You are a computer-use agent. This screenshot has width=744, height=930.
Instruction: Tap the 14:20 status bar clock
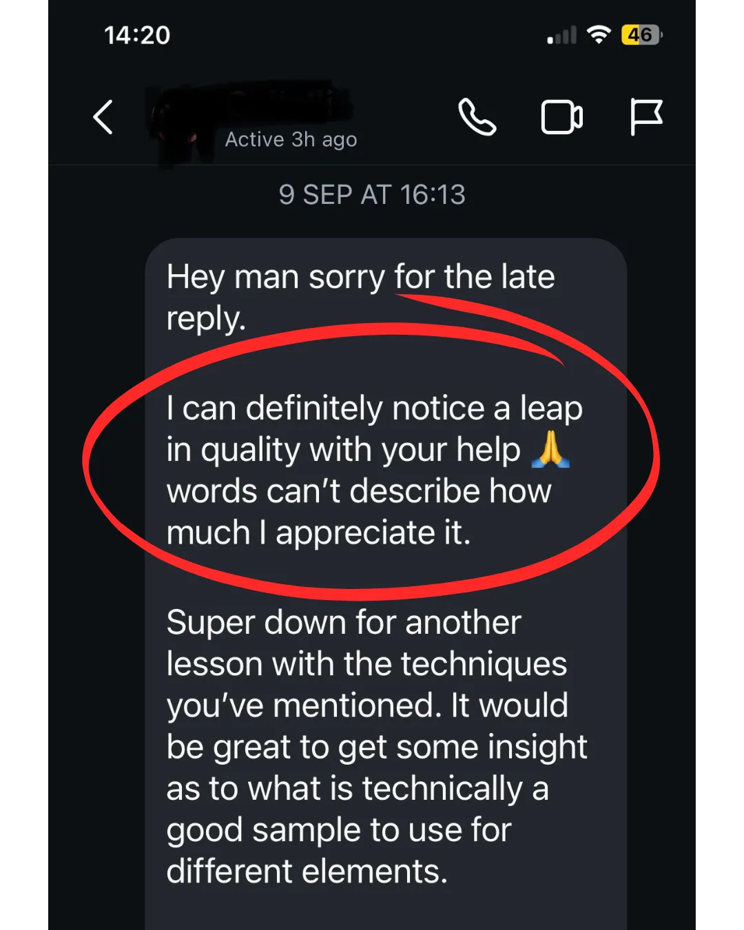tap(137, 35)
